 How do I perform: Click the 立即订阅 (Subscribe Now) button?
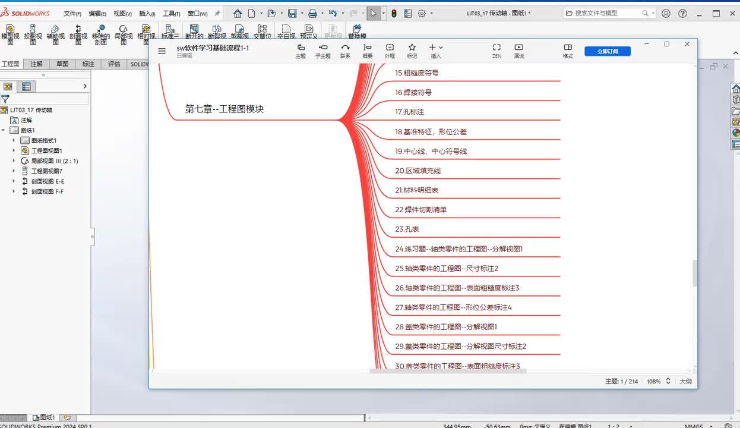(x=608, y=51)
